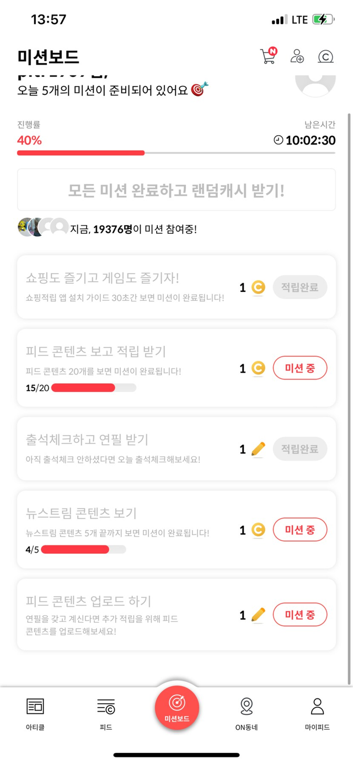Image resolution: width=353 pixels, height=764 pixels.
Task: Tap the center 미션보드 button
Action: click(176, 708)
